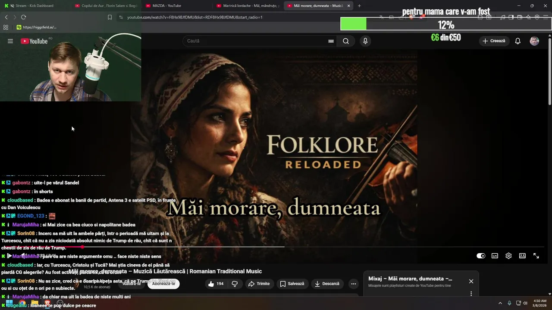Show hidden system tray icons

tap(500, 303)
